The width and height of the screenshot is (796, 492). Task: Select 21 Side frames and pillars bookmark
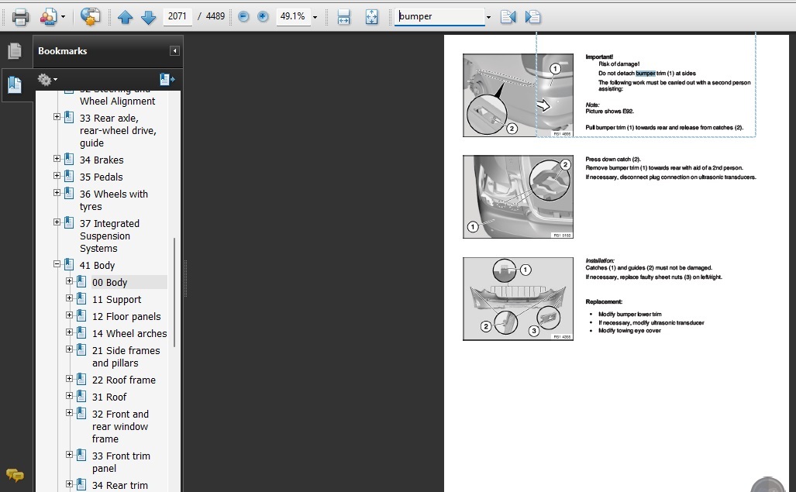tap(126, 356)
